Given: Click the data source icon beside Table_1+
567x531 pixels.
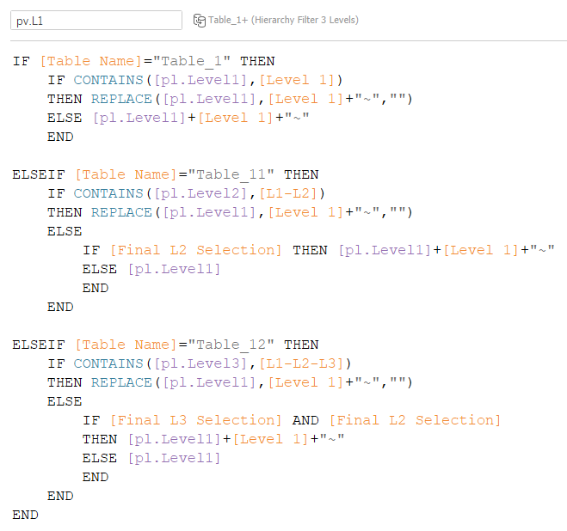Looking at the screenshot, I should pyautogui.click(x=200, y=20).
